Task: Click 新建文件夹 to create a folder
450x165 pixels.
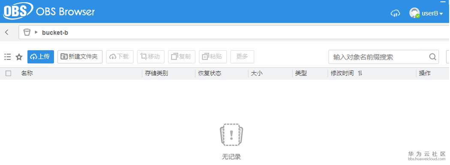Action: (80, 57)
